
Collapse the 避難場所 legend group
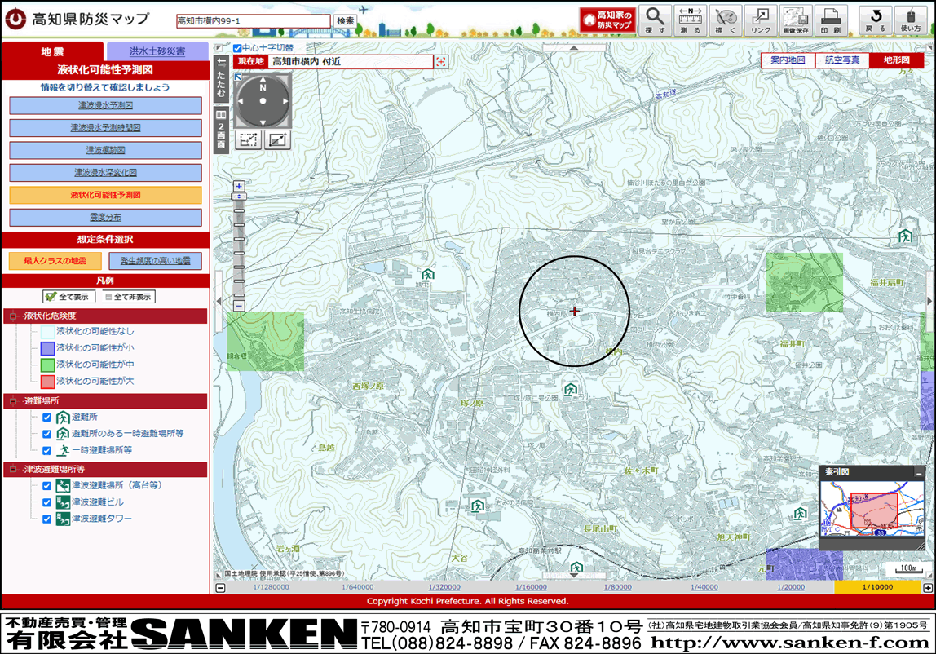click(x=13, y=401)
